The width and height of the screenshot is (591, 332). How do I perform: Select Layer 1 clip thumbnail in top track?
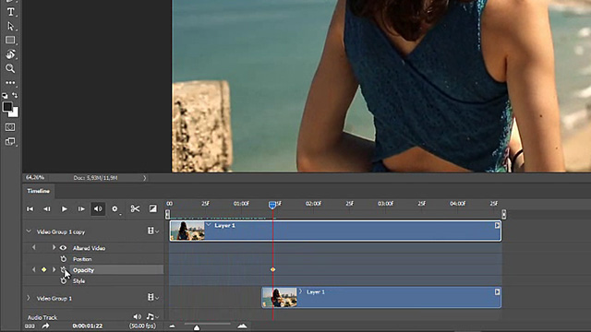(x=187, y=231)
